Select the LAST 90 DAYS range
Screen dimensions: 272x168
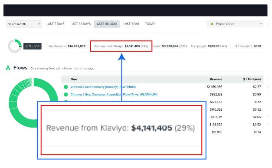tap(107, 24)
